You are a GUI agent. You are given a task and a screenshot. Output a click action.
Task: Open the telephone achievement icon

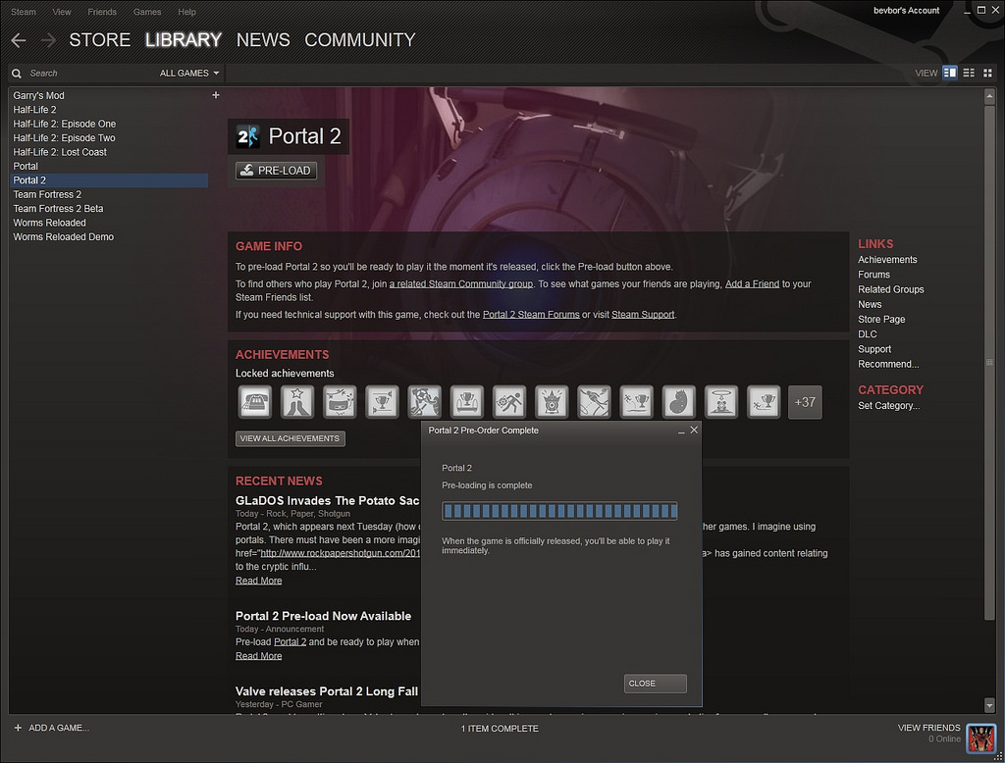pyautogui.click(x=255, y=402)
